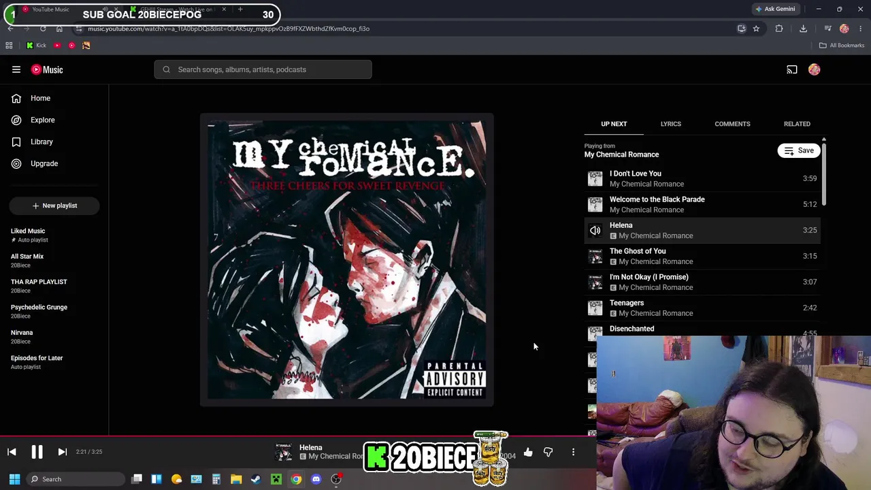
Task: Go to the browser home page
Action: [x=59, y=29]
